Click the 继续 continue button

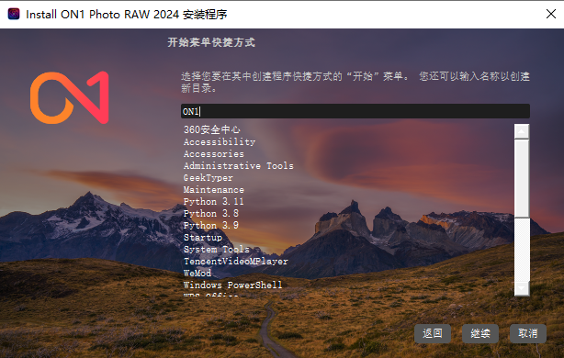[480, 333]
